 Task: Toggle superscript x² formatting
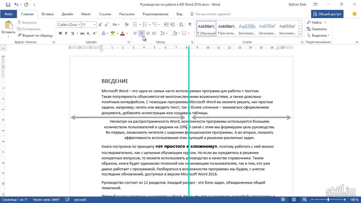95,33
